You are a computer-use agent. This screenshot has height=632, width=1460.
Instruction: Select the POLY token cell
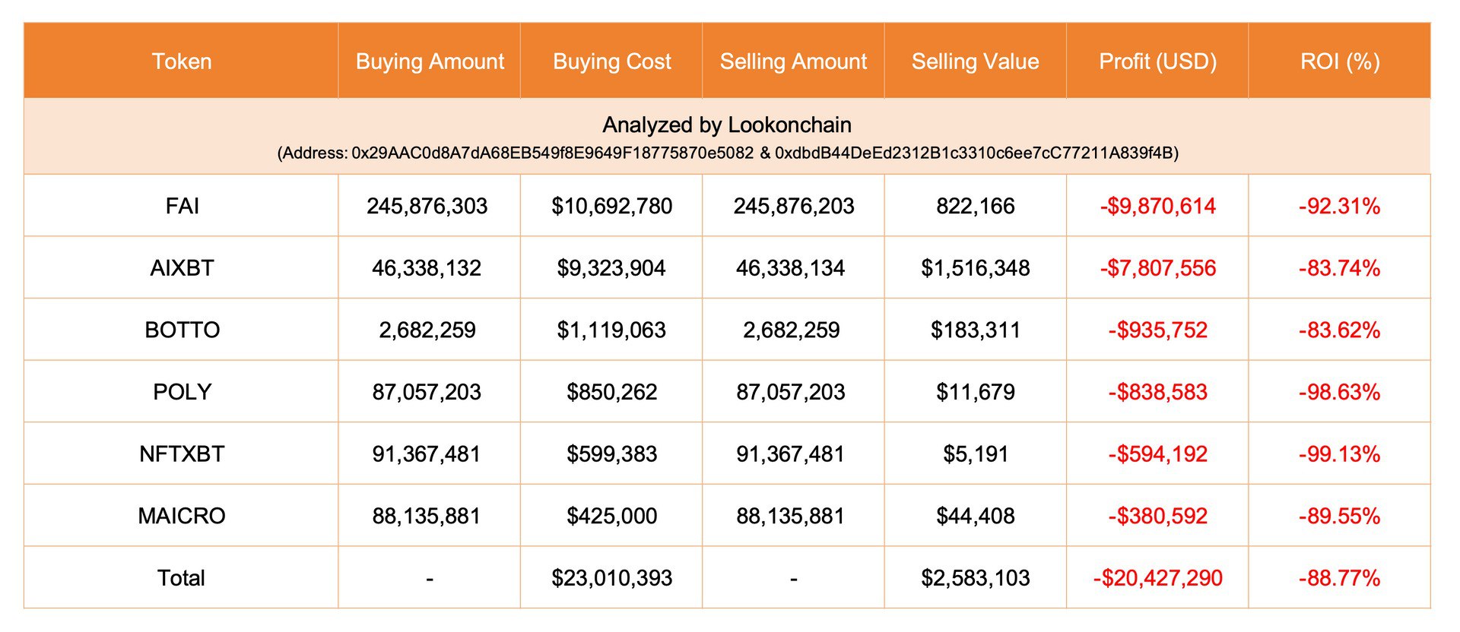point(182,392)
